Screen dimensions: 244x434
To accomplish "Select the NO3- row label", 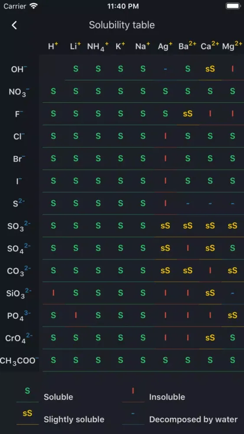I will (19, 92).
